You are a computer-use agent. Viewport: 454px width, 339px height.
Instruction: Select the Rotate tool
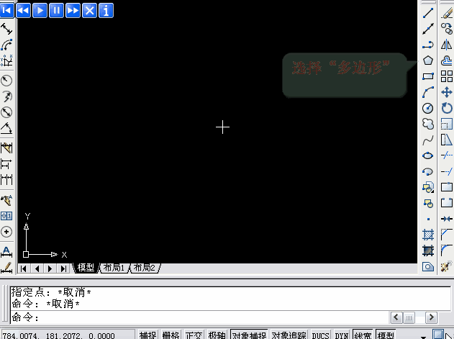[x=447, y=108]
